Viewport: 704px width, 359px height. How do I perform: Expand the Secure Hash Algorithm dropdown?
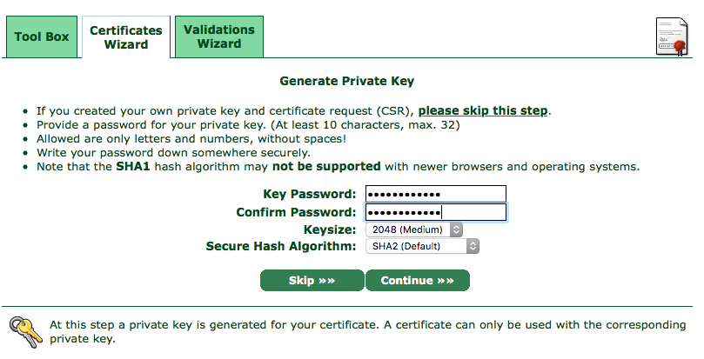click(423, 247)
